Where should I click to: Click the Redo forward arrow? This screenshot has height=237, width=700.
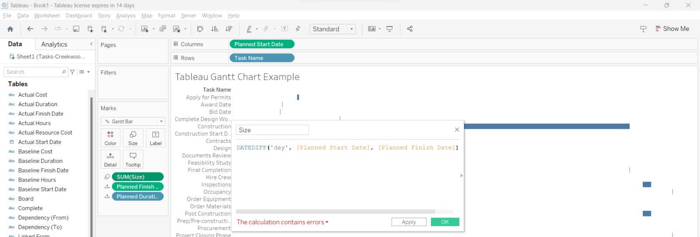tap(44, 29)
